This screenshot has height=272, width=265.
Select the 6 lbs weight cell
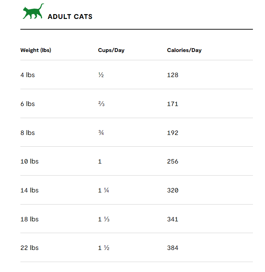[28, 104]
